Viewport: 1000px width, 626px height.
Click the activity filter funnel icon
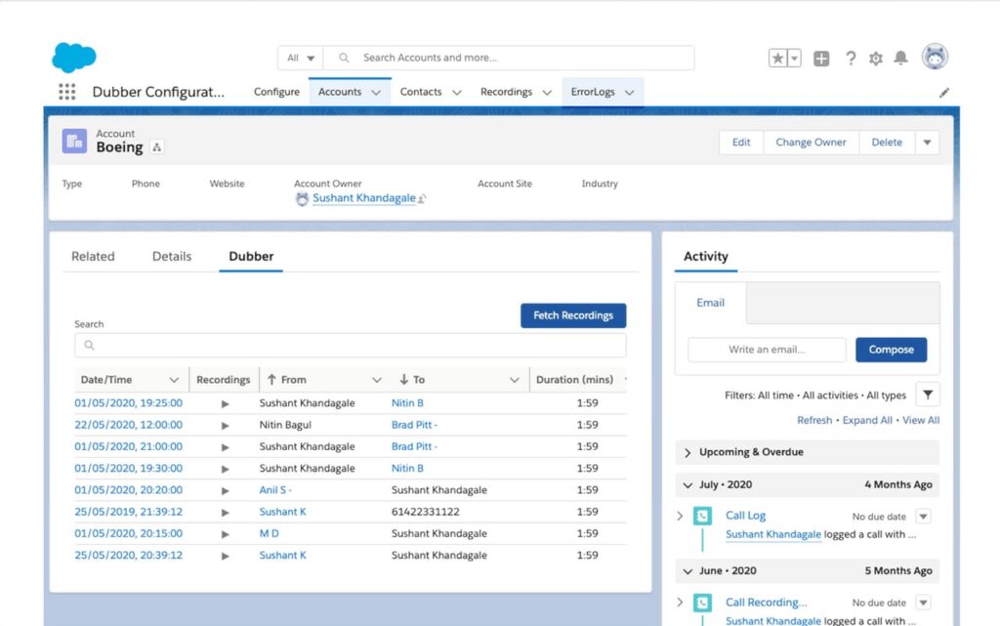[928, 396]
